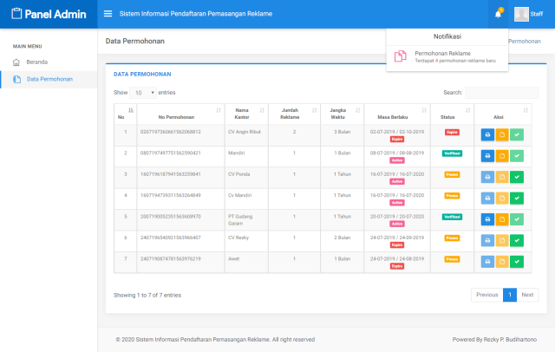555x352 pixels.
Task: Select Data Permohonan in sidebar
Action: point(49,79)
